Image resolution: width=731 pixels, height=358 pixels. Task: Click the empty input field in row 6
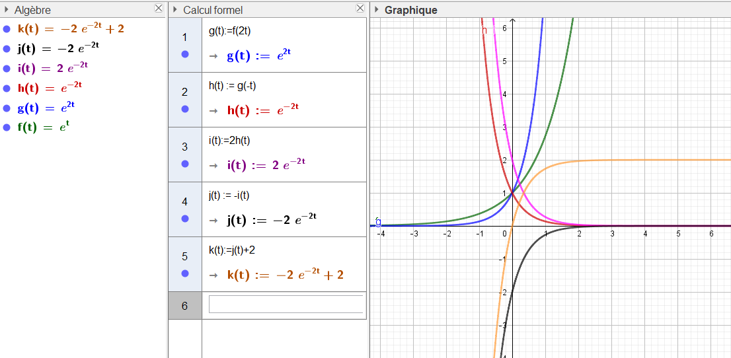tap(286, 304)
